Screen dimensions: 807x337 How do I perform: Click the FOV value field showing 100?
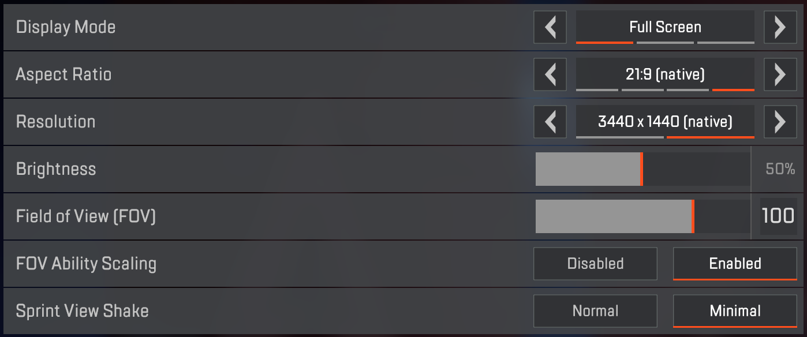778,216
